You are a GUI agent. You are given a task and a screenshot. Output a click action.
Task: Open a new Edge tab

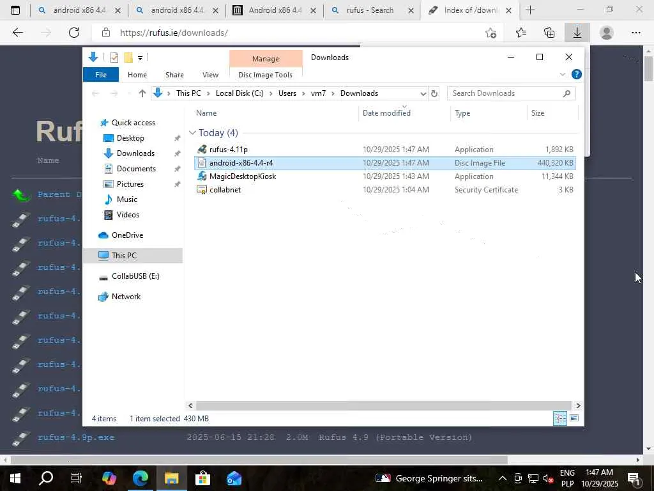pyautogui.click(x=530, y=10)
